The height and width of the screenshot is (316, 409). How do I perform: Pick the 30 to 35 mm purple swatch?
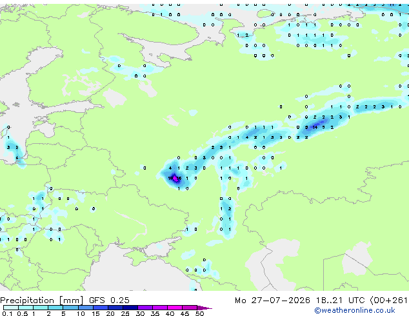pos(145,308)
